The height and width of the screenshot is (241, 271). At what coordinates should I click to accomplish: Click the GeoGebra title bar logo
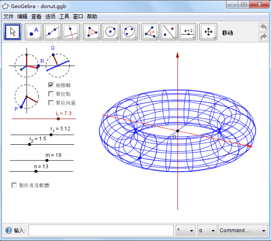pyautogui.click(x=5, y=6)
